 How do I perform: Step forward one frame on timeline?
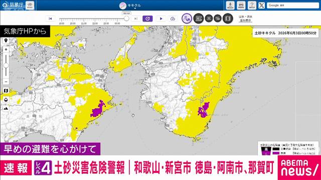(x=136, y=18)
